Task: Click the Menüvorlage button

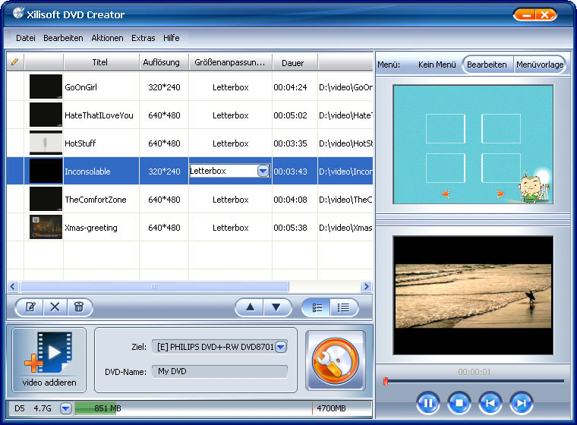Action: pos(540,65)
